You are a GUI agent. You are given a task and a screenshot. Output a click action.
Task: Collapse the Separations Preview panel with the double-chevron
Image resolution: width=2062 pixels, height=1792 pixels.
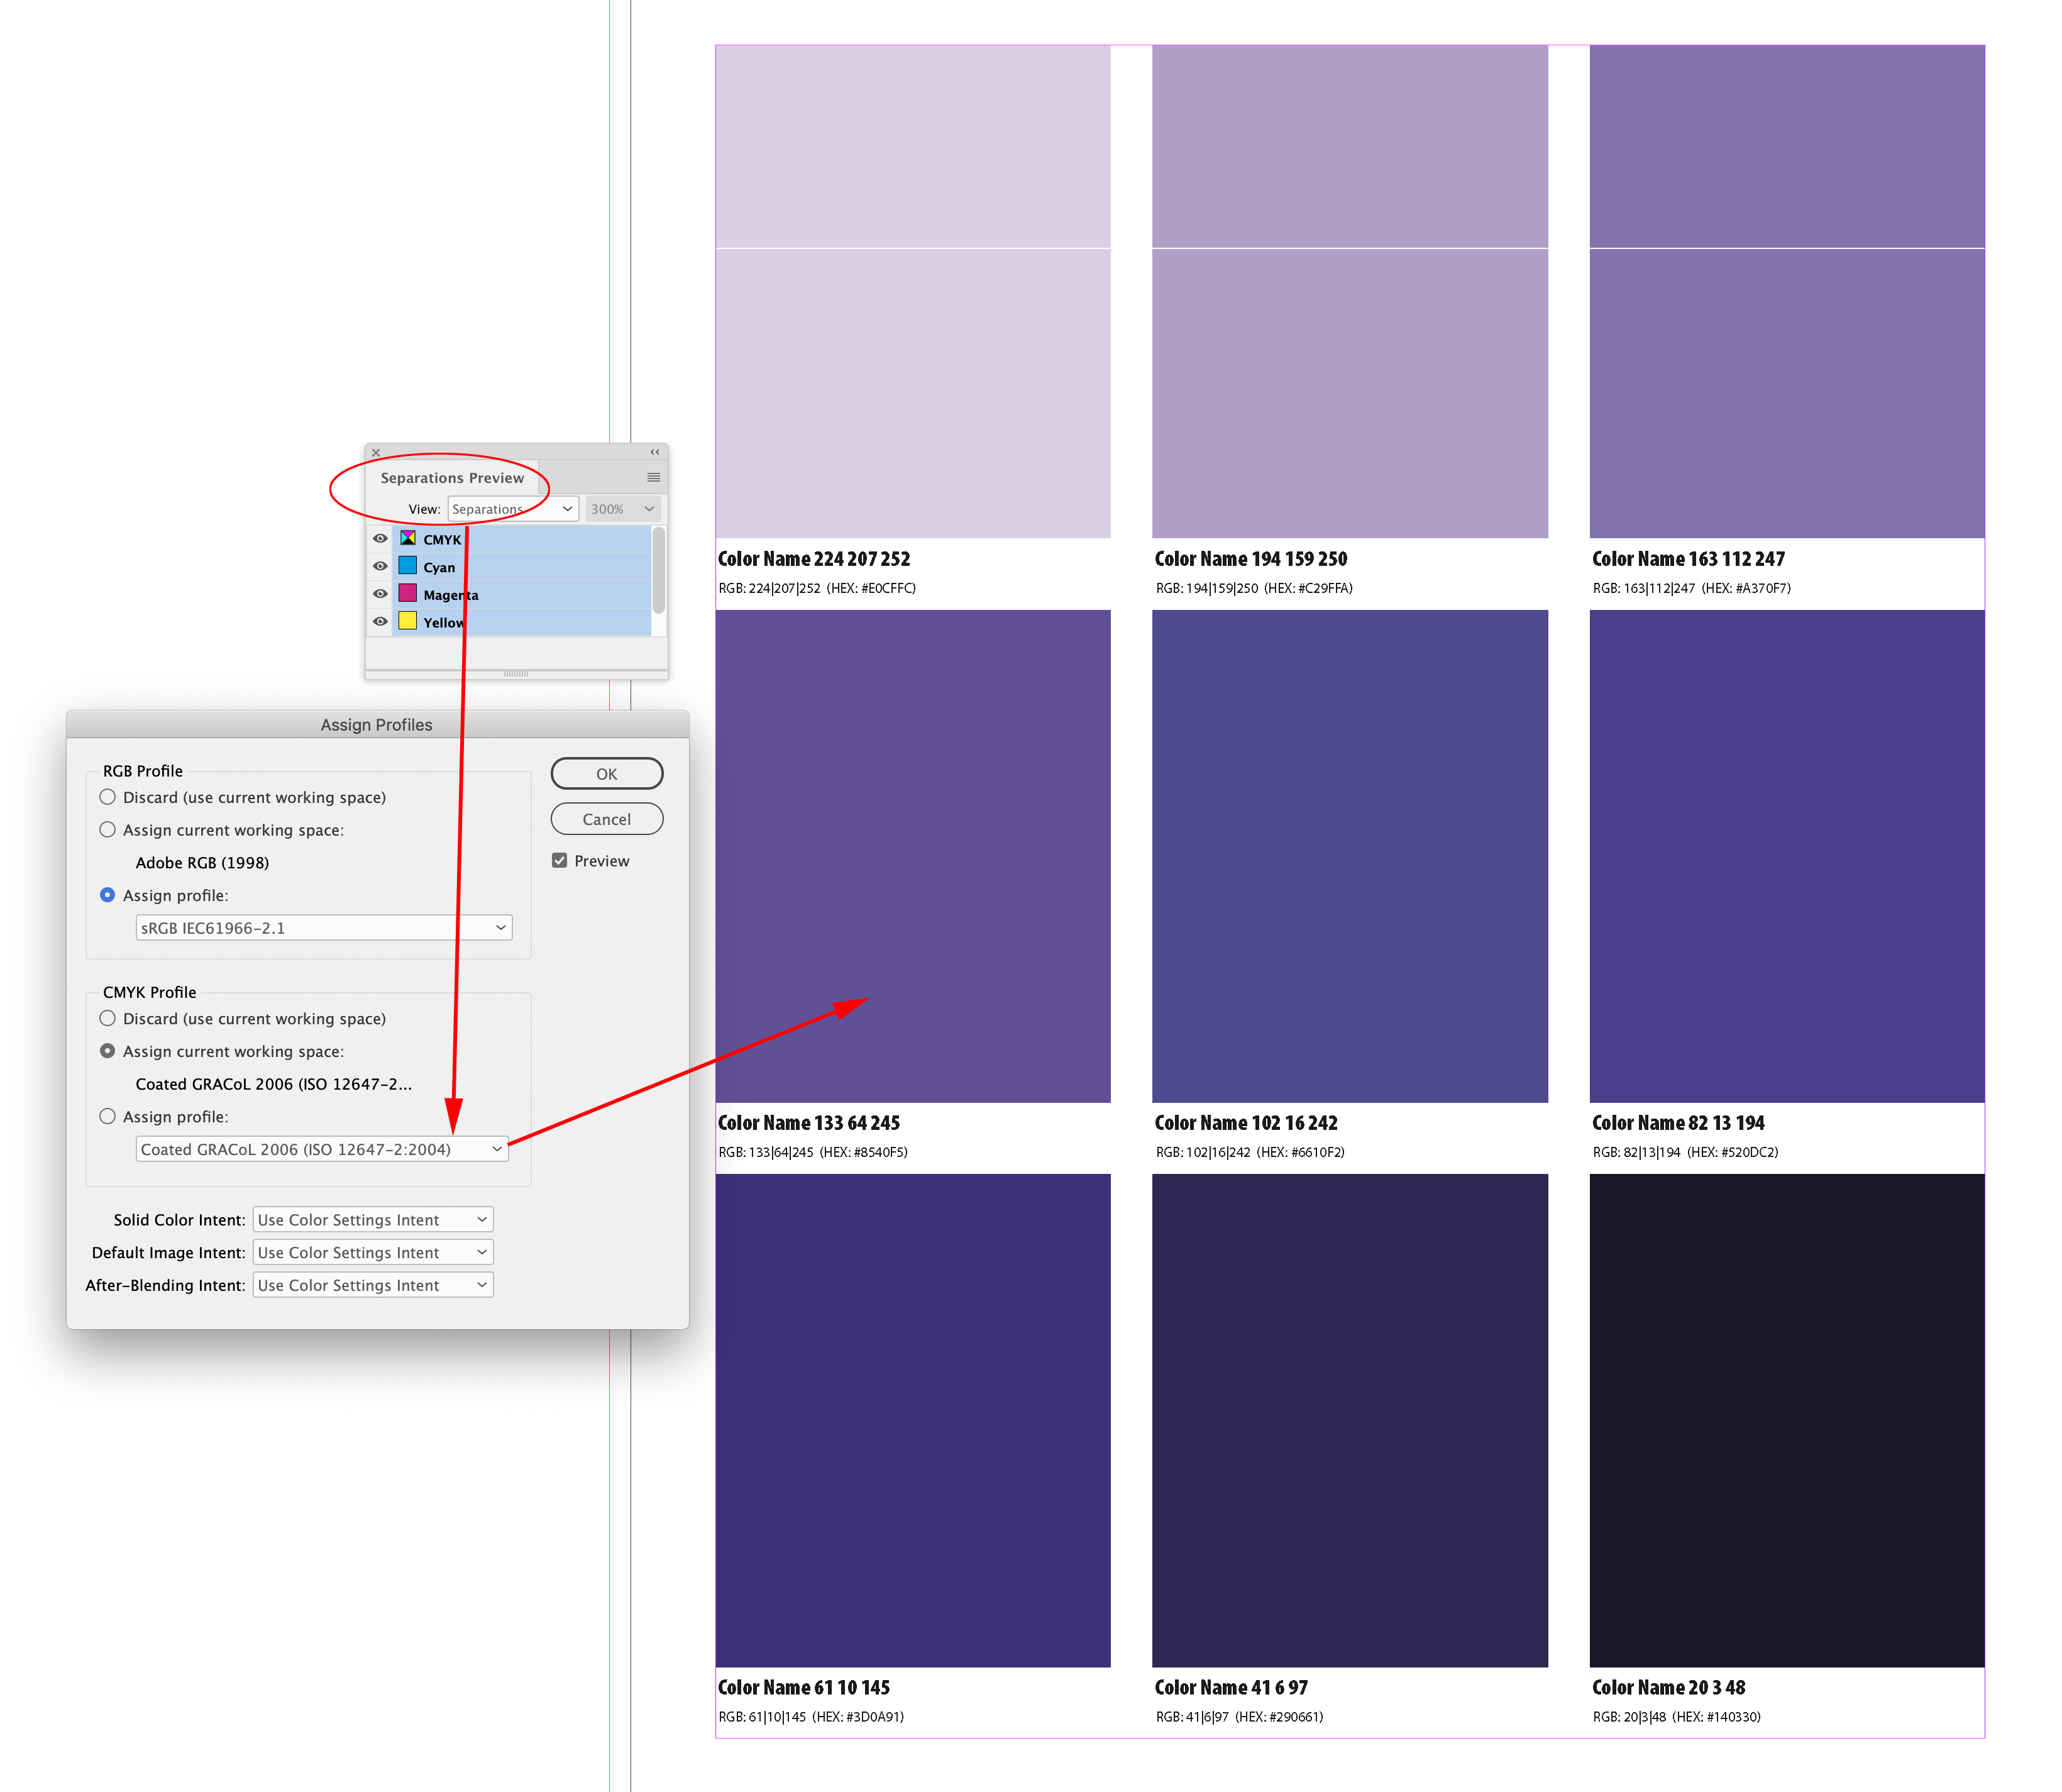(656, 453)
